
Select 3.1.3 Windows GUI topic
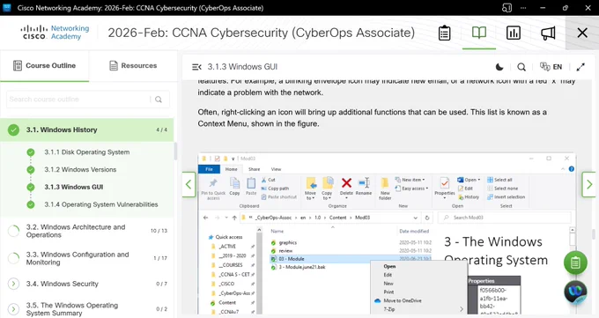point(74,187)
